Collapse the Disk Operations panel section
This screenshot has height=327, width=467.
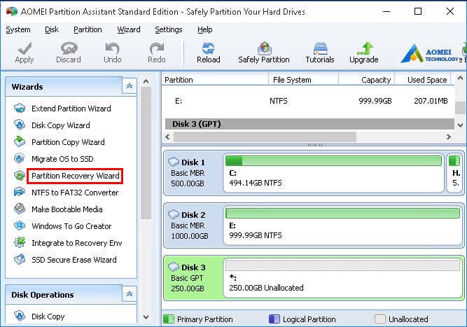[x=129, y=295]
